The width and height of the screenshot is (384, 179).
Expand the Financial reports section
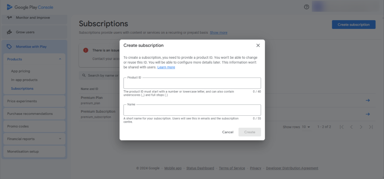(60, 139)
